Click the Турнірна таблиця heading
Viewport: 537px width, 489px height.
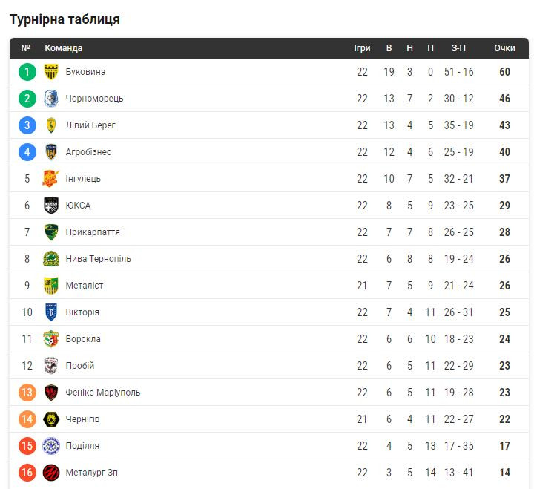click(65, 19)
